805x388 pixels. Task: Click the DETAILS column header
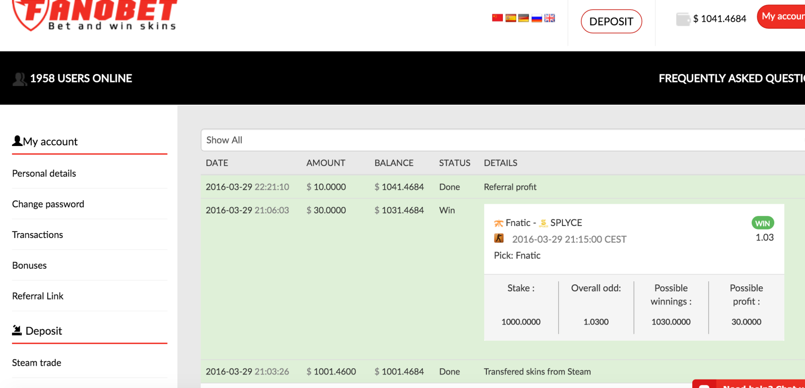[500, 163]
